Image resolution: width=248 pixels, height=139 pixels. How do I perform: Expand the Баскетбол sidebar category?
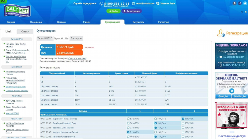17,67
